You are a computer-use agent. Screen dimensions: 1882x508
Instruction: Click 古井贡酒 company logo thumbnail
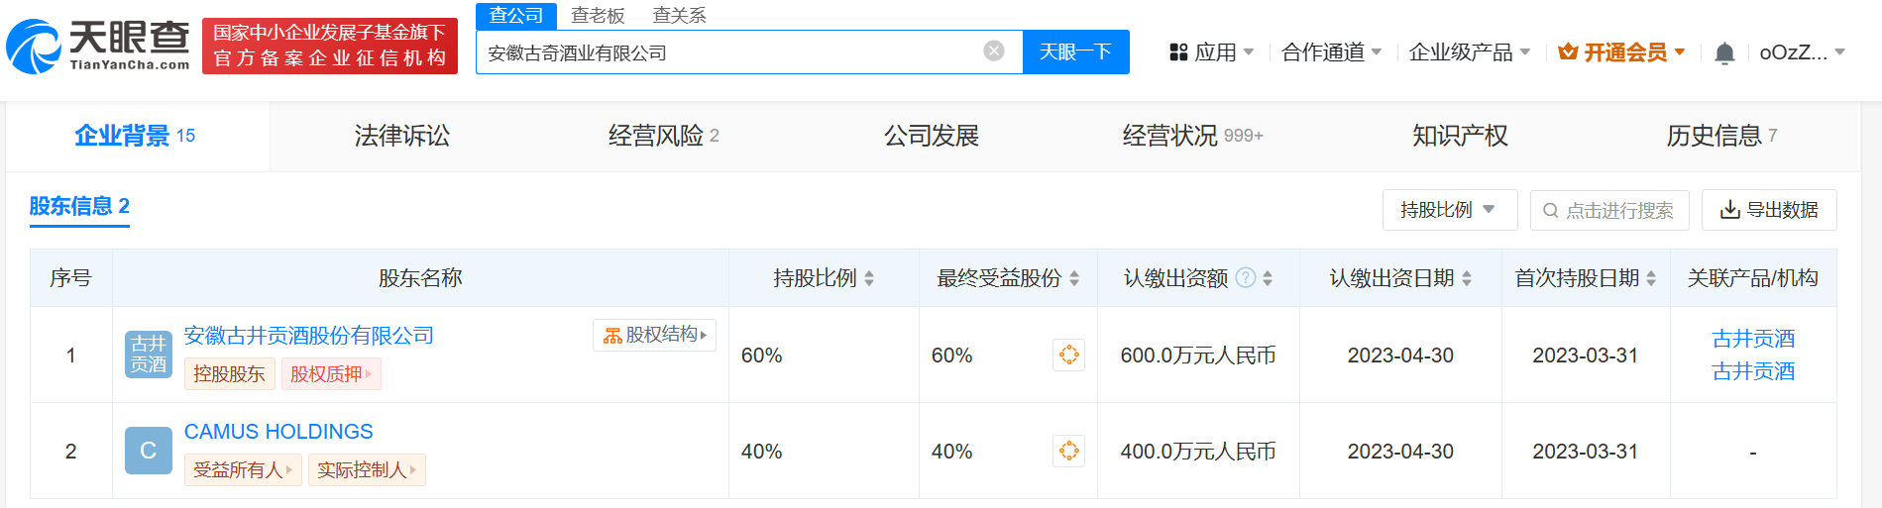coord(149,355)
